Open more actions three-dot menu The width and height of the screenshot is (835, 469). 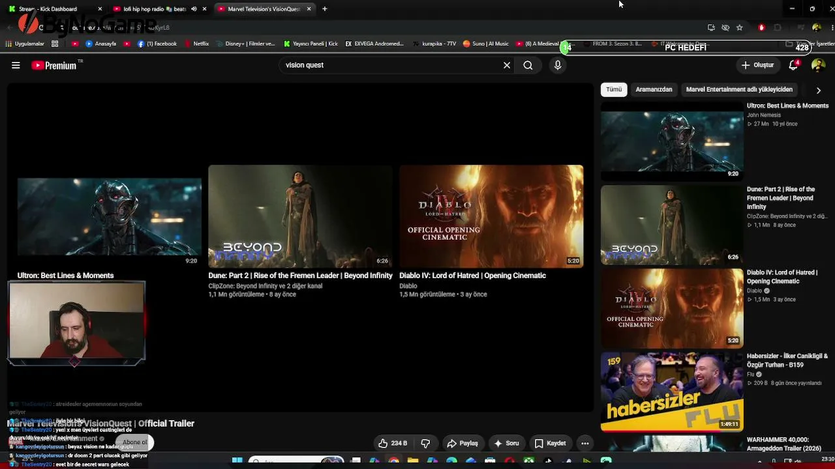point(585,444)
